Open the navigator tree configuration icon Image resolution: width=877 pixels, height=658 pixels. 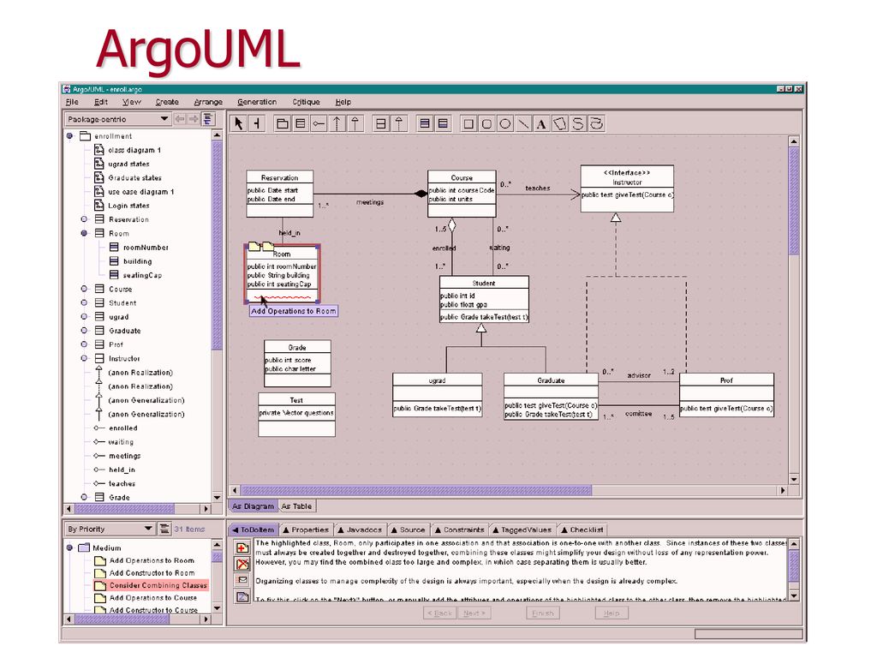[x=208, y=118]
